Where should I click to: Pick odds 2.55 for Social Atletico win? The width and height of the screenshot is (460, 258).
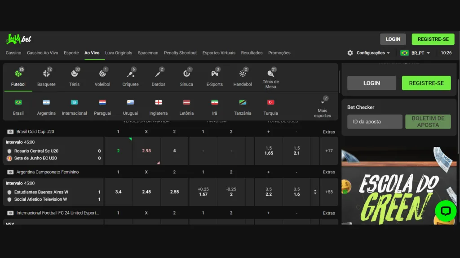coord(174,192)
